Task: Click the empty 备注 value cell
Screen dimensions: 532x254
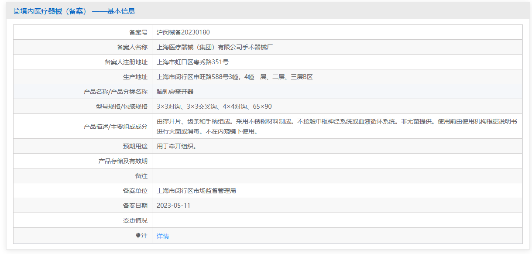Action: 337,176
